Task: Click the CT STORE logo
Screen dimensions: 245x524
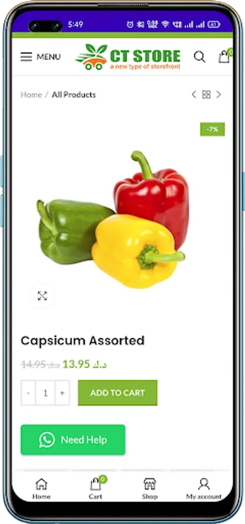Action: [x=128, y=57]
